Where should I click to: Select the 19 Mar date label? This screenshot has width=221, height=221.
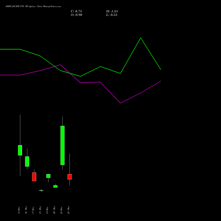pyautogui.click(x=47, y=210)
